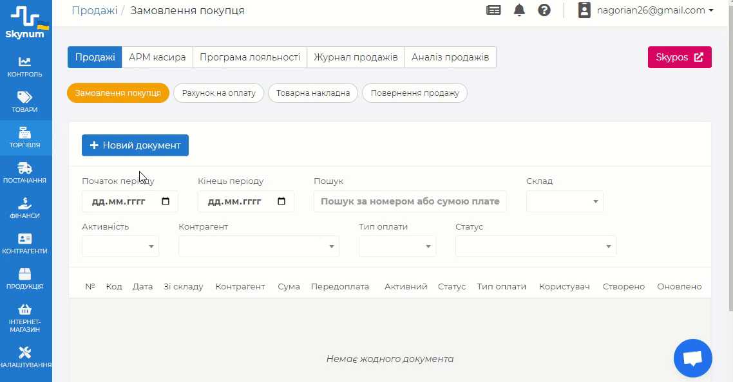Click the notifications bell icon

(519, 10)
